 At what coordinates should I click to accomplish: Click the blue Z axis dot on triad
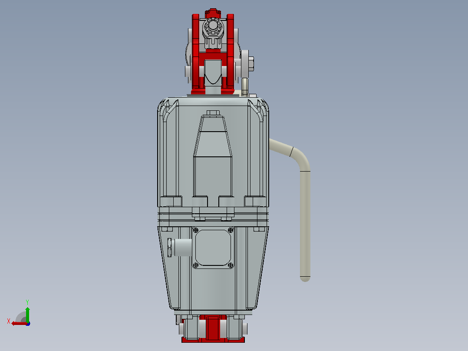(28, 324)
